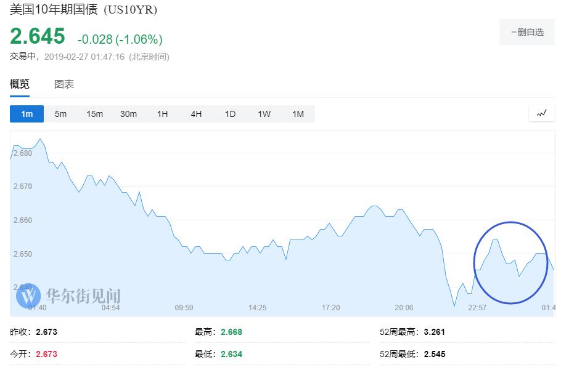Click the 09:59 time axis label

pos(184,308)
